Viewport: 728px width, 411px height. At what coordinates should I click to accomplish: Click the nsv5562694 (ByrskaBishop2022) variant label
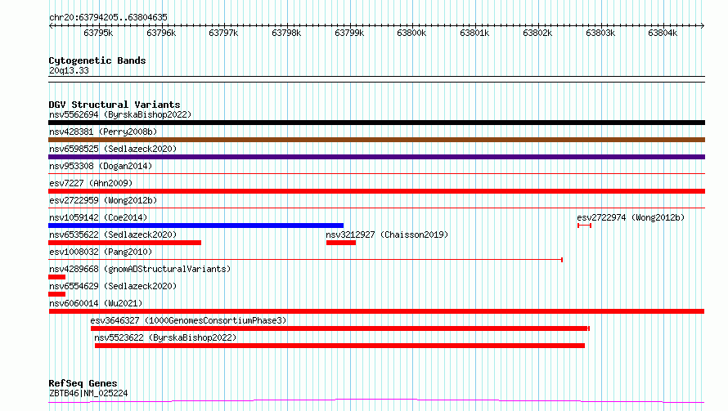pyautogui.click(x=120, y=114)
